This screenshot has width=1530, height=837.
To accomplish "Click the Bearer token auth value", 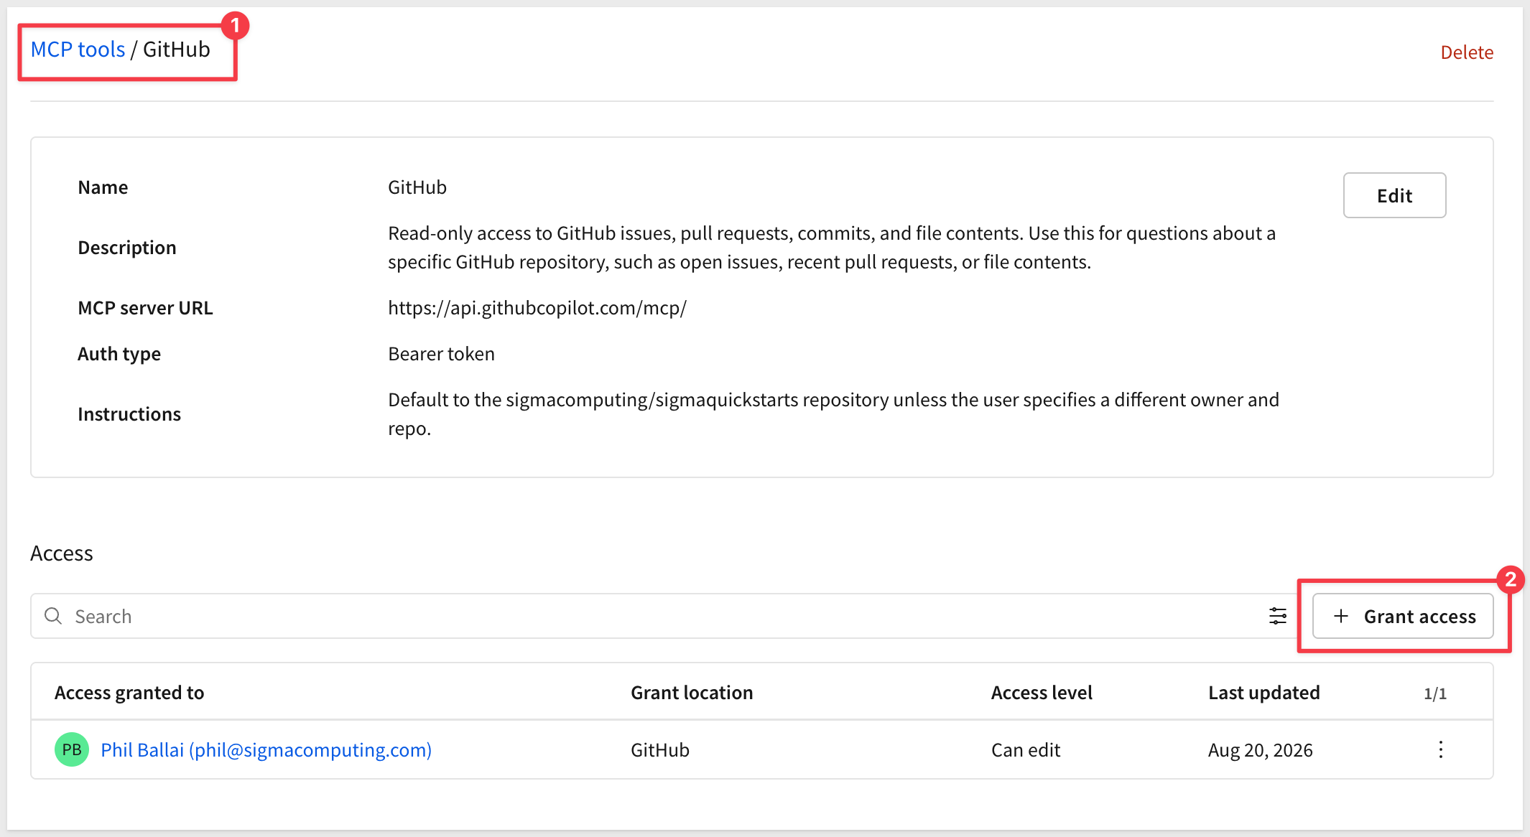I will click(x=441, y=354).
